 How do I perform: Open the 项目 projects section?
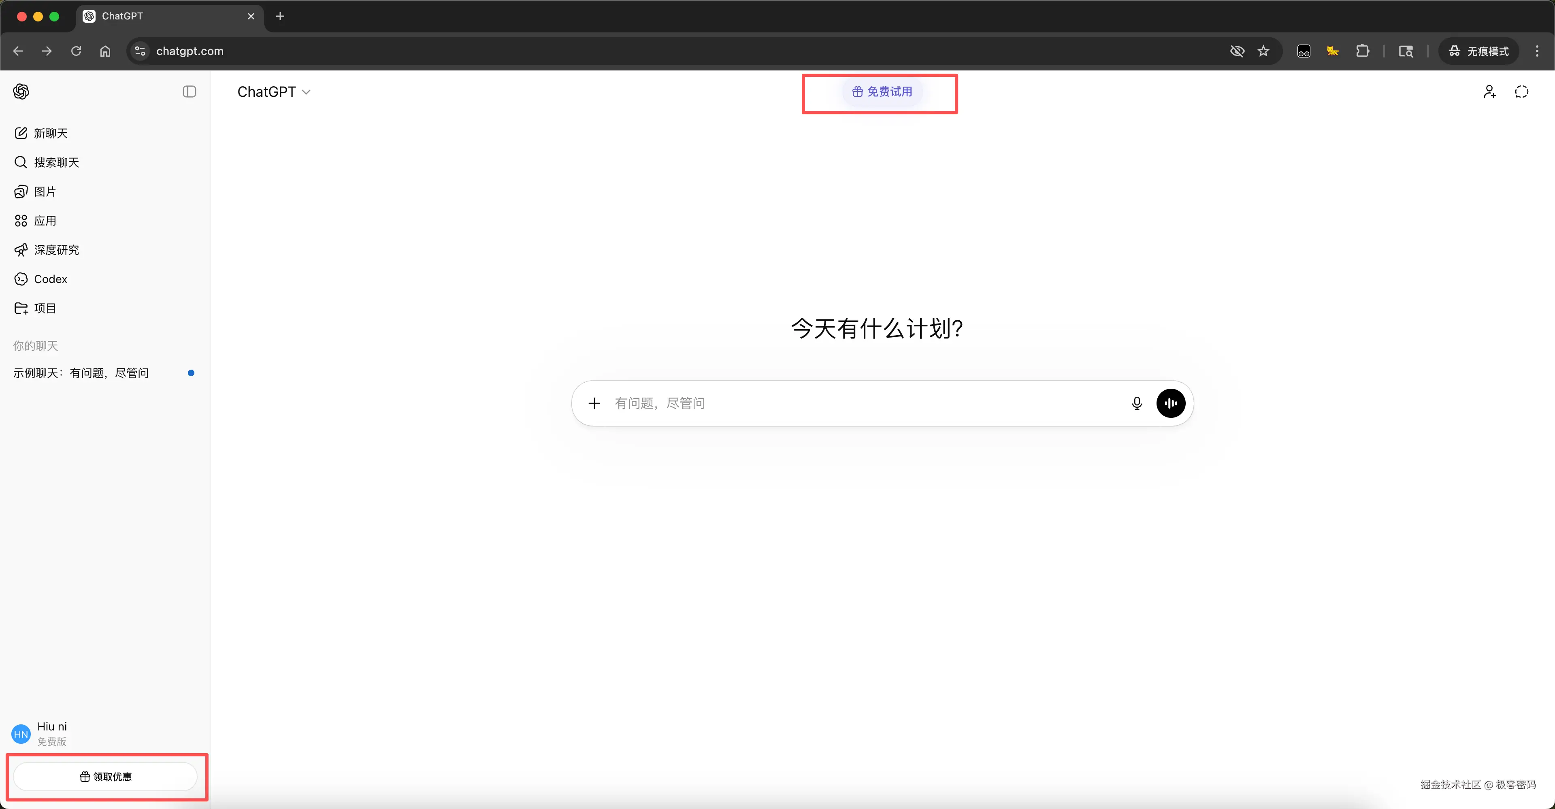pos(44,307)
